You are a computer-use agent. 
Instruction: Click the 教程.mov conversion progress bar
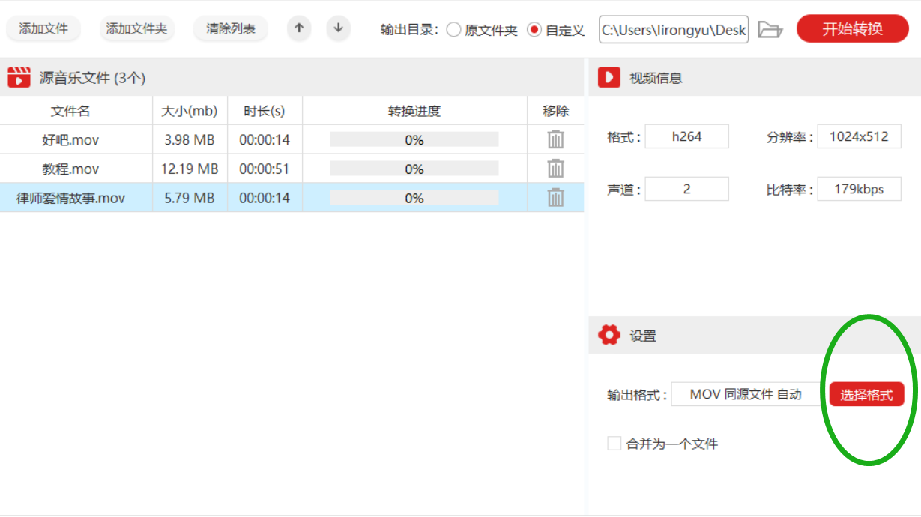(414, 169)
